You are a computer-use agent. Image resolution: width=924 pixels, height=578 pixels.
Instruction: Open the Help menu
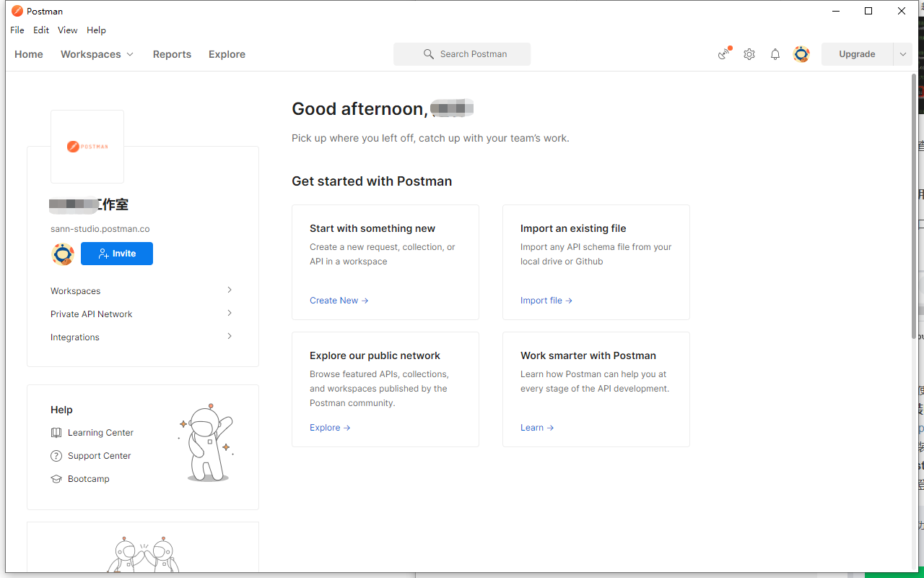click(x=96, y=30)
